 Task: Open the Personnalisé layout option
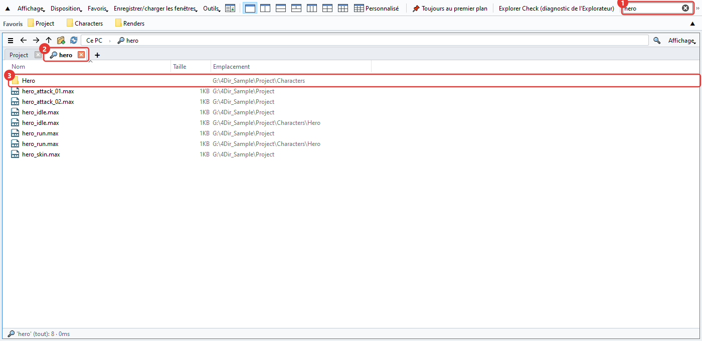[x=376, y=9]
